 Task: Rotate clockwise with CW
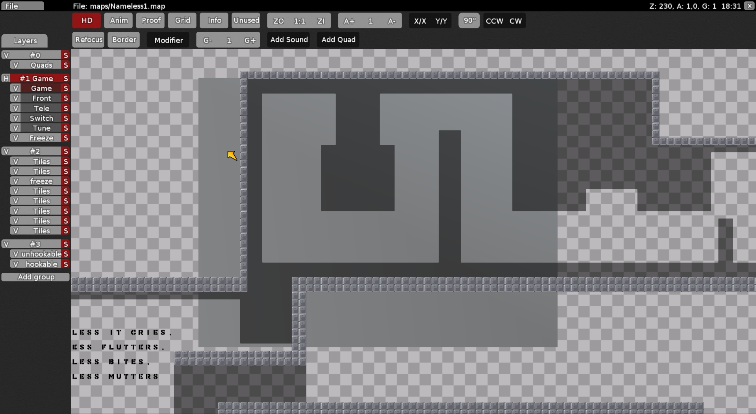pyautogui.click(x=515, y=21)
